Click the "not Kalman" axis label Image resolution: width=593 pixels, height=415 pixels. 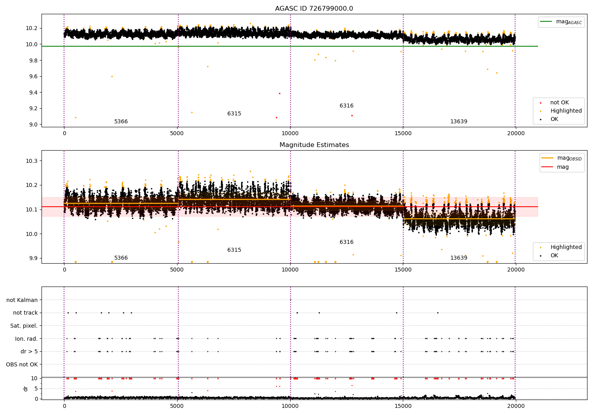click(x=22, y=300)
